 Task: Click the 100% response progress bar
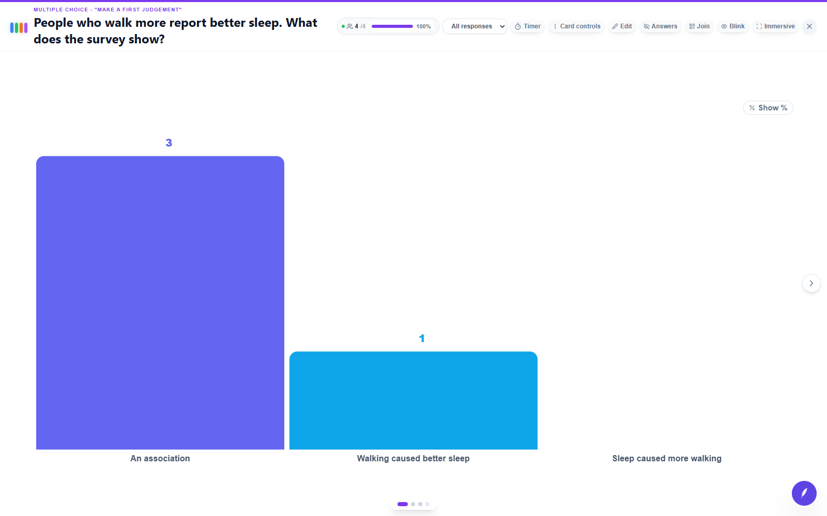coord(392,26)
